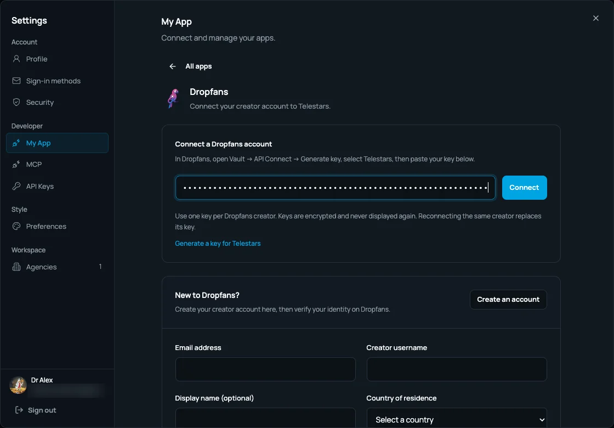Open the Security settings section
614x428 pixels.
coord(57,102)
